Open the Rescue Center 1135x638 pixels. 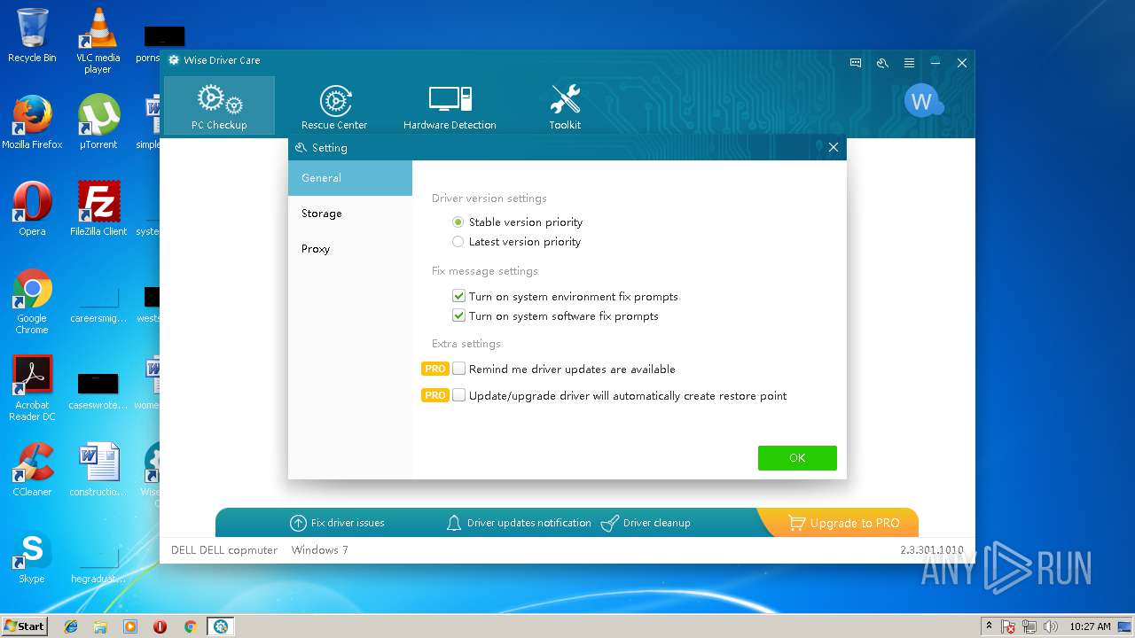pos(334,105)
